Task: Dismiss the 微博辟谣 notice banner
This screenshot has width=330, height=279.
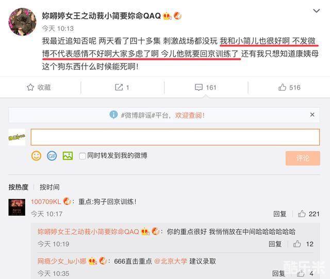Action: coord(312,115)
